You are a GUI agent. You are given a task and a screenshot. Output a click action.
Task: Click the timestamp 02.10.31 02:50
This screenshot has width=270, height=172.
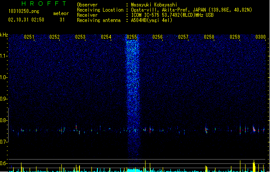click(26, 20)
